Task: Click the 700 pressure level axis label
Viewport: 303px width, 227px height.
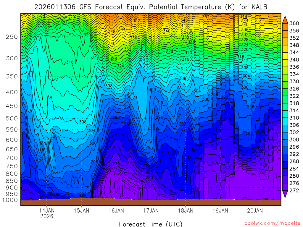Action: coord(12,158)
